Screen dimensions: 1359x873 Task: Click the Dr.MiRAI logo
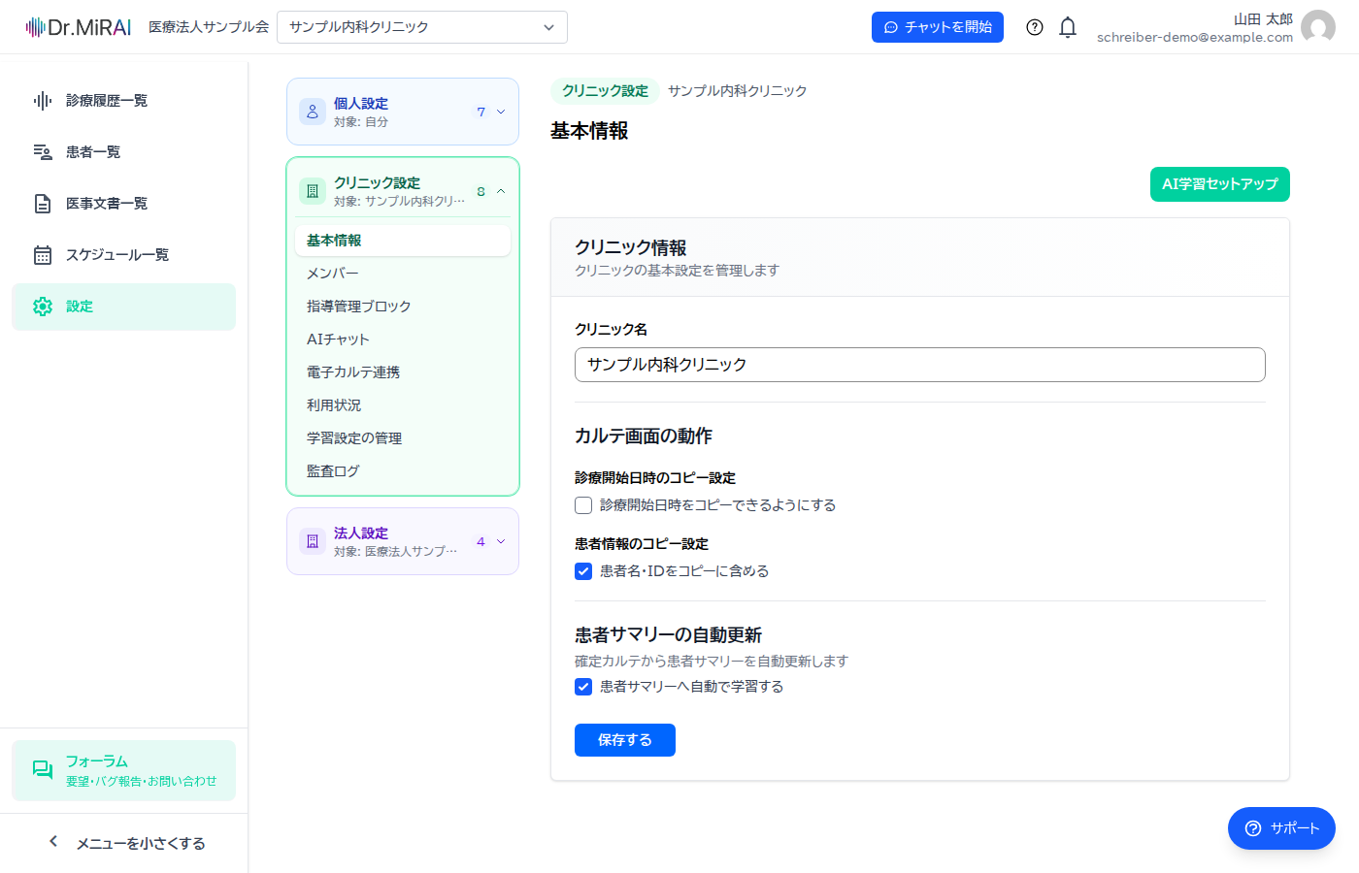tap(79, 27)
